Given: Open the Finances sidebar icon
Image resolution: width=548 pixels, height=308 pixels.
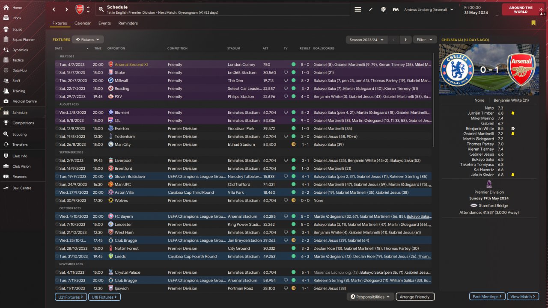Looking at the screenshot, I should tap(6, 177).
